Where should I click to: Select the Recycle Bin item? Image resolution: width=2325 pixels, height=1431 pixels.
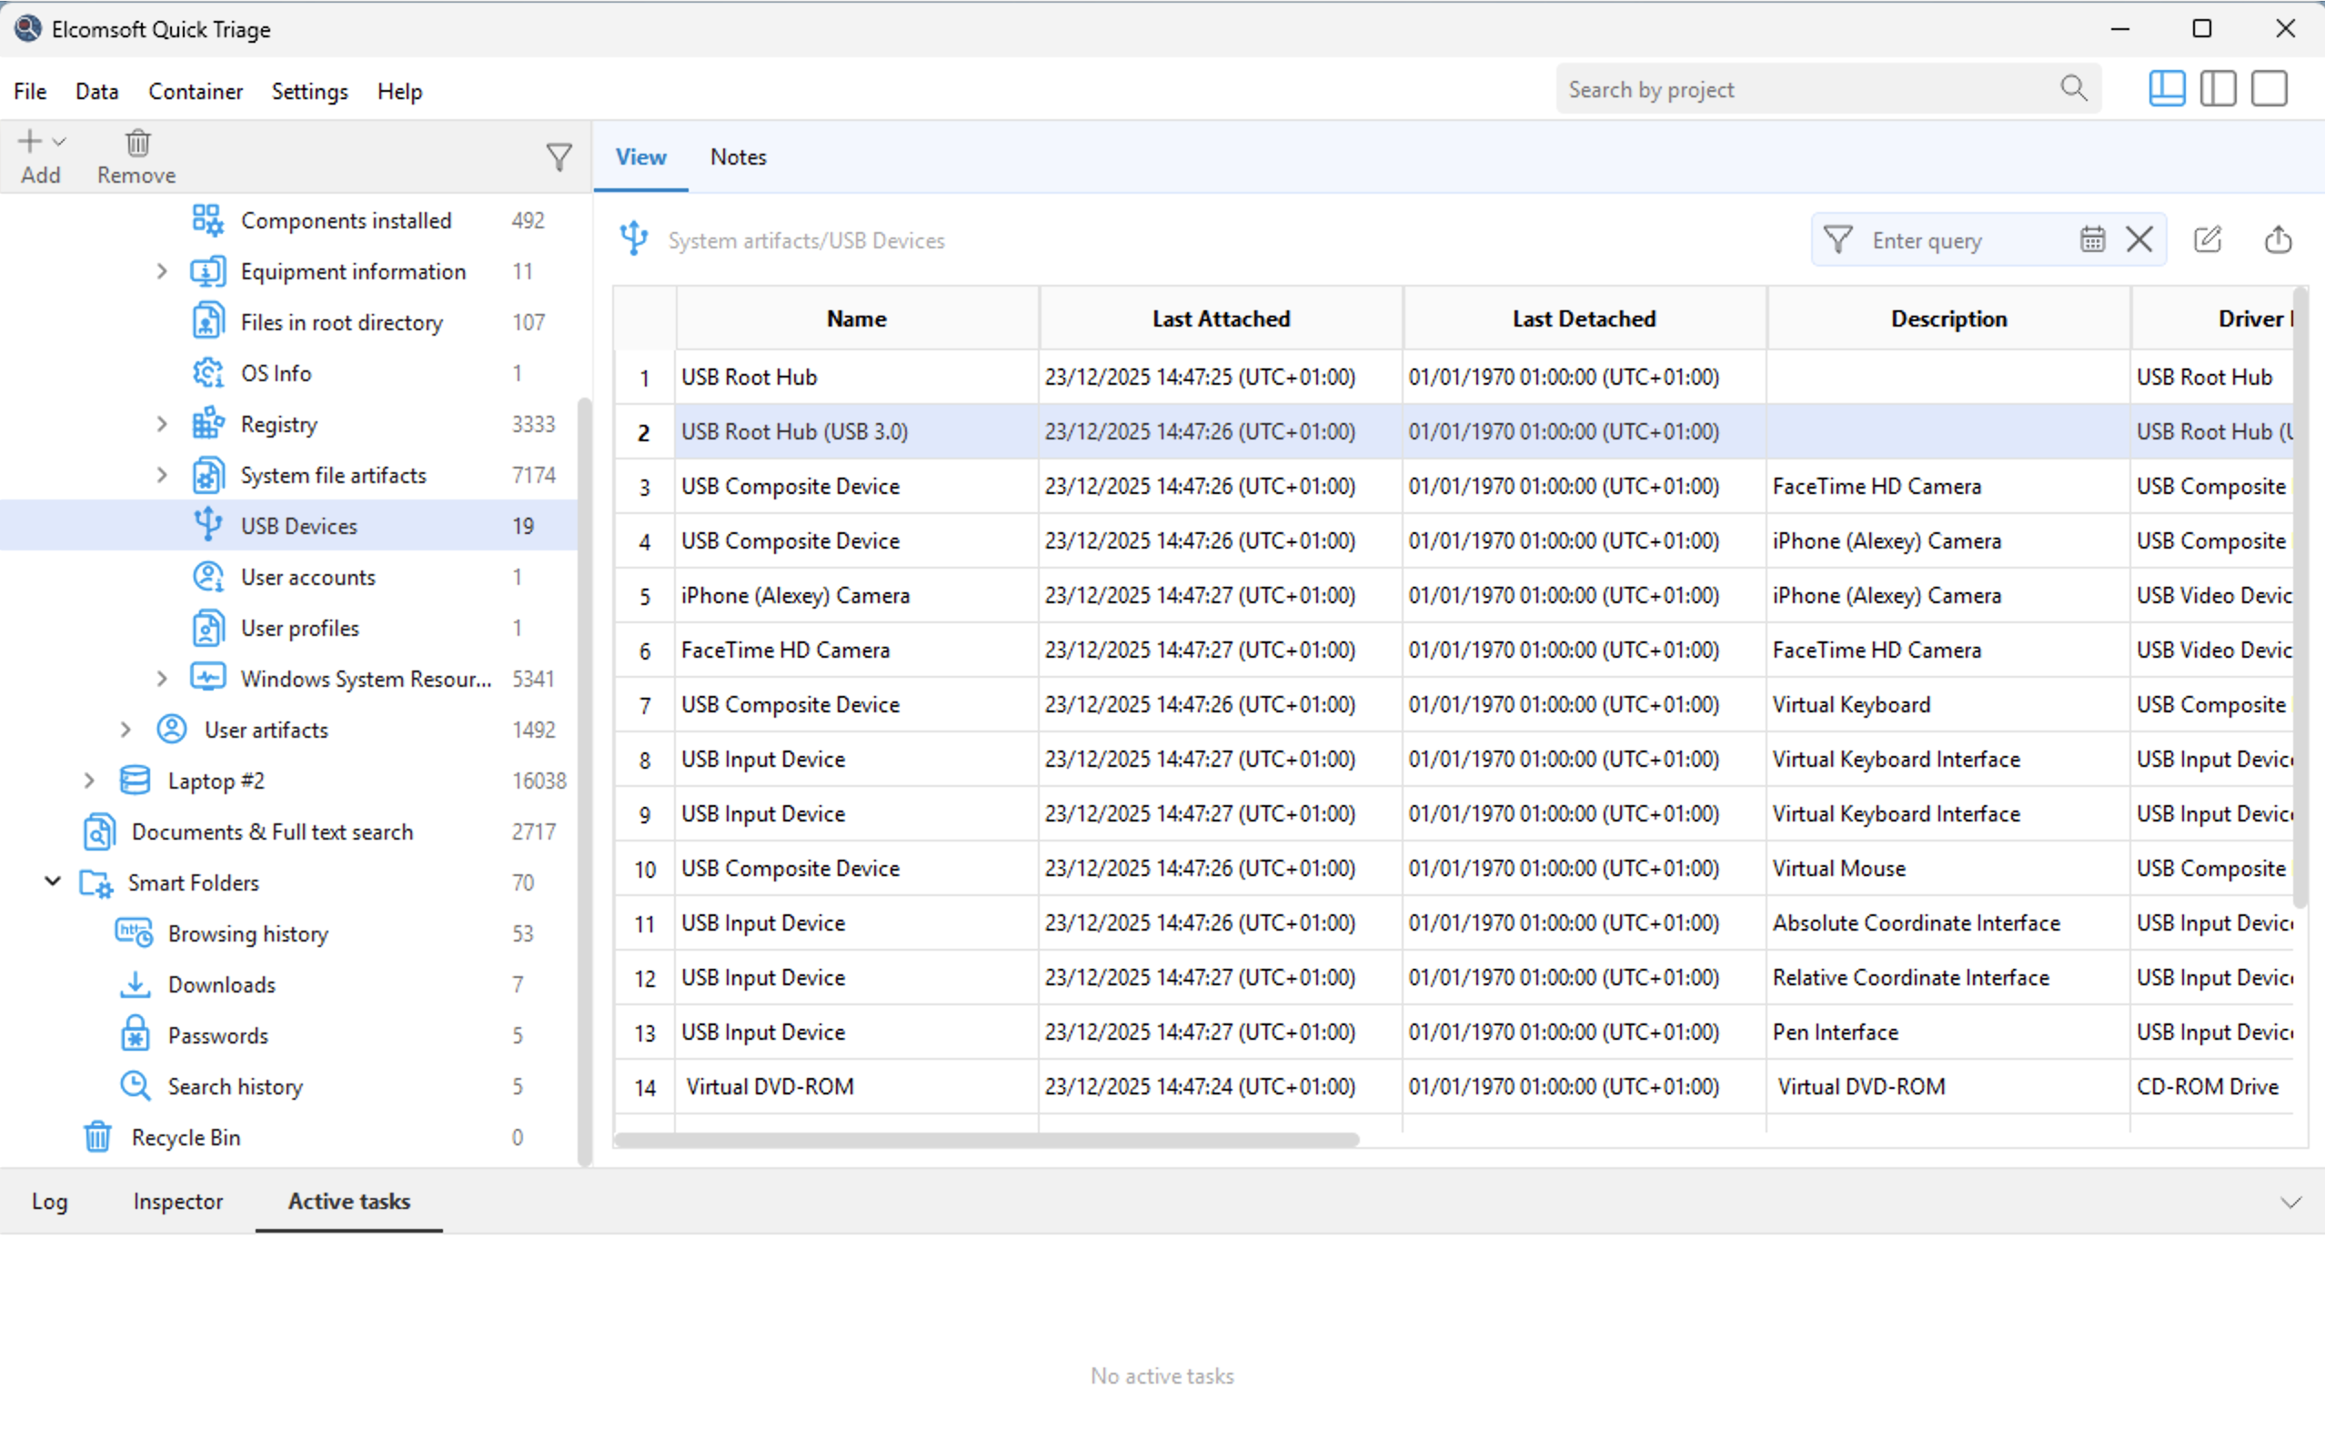(186, 1136)
